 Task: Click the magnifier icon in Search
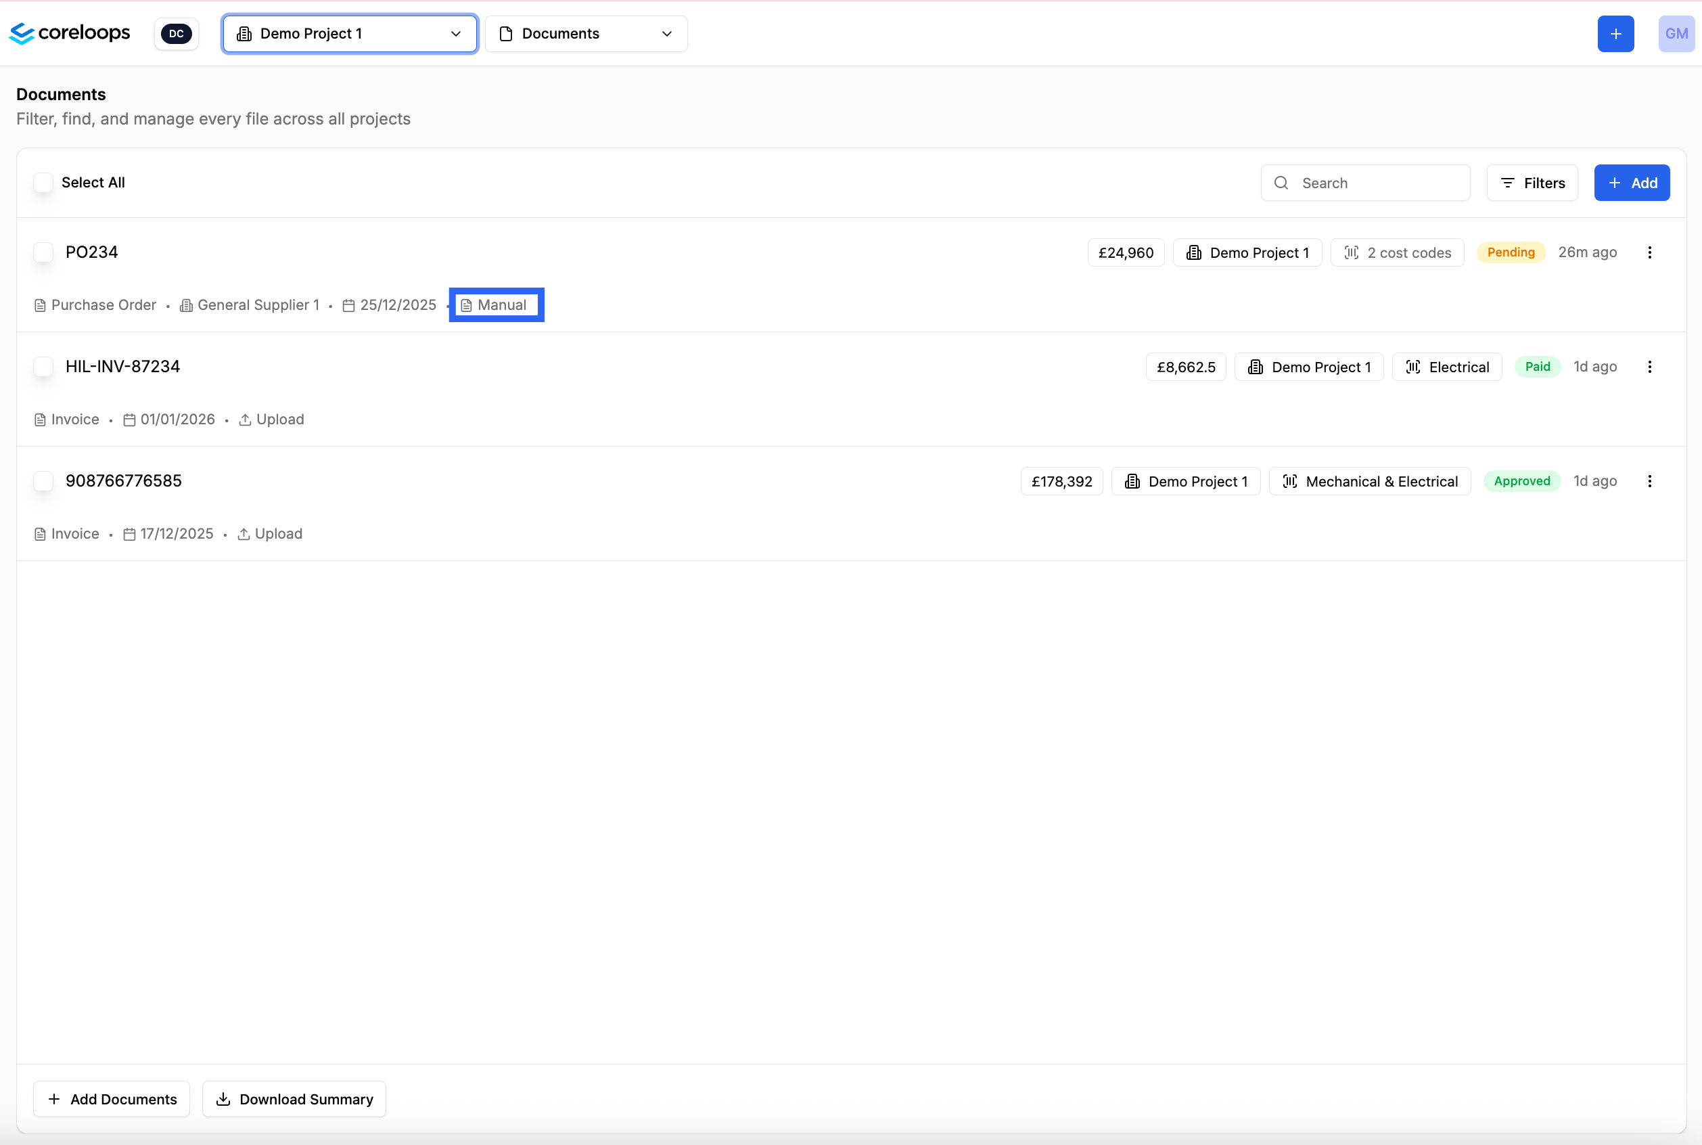tap(1281, 183)
